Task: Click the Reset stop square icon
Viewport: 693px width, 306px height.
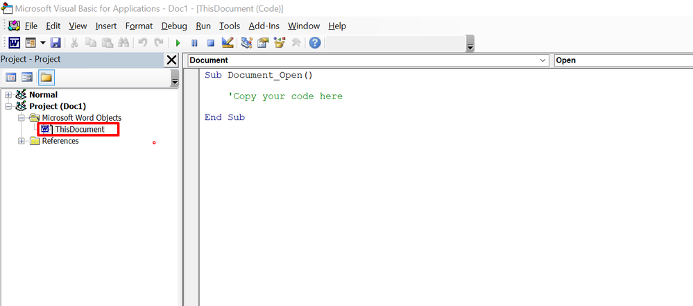Action: point(211,43)
